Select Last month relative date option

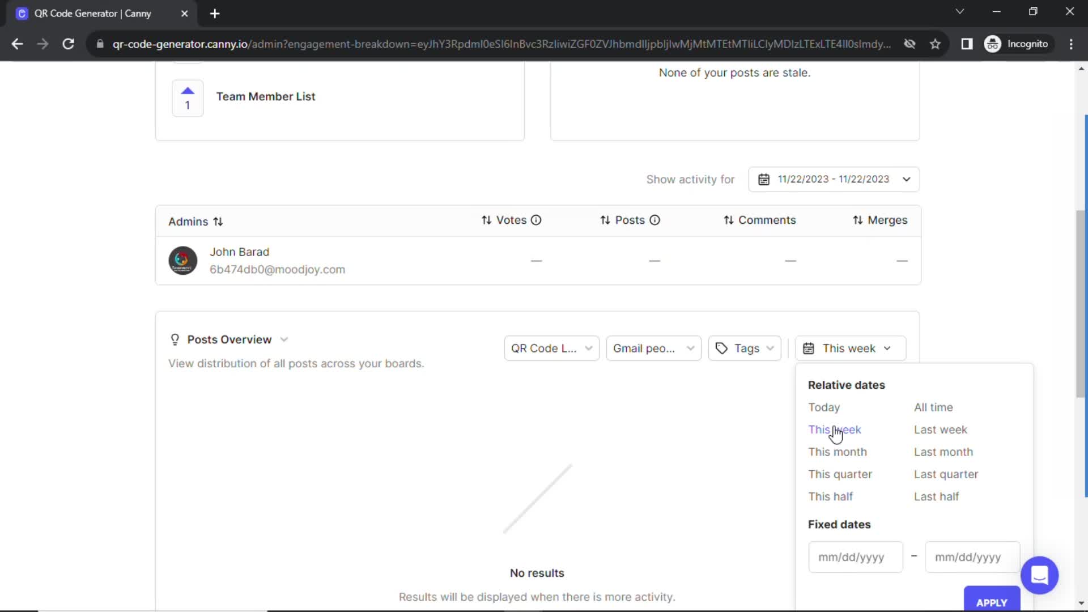943,452
